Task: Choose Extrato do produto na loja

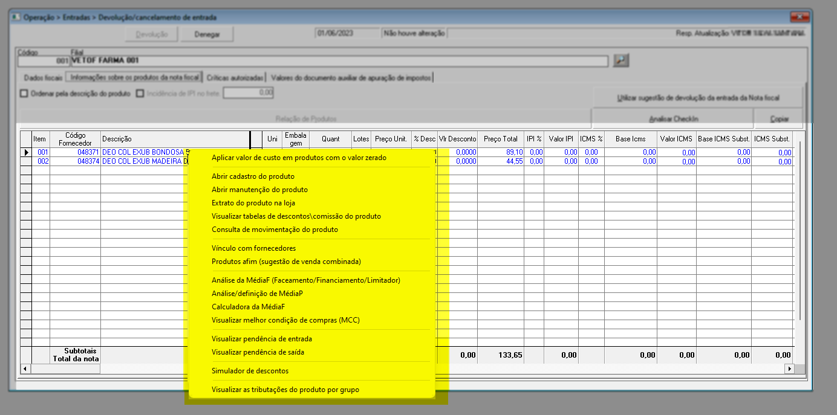Action: pos(253,203)
